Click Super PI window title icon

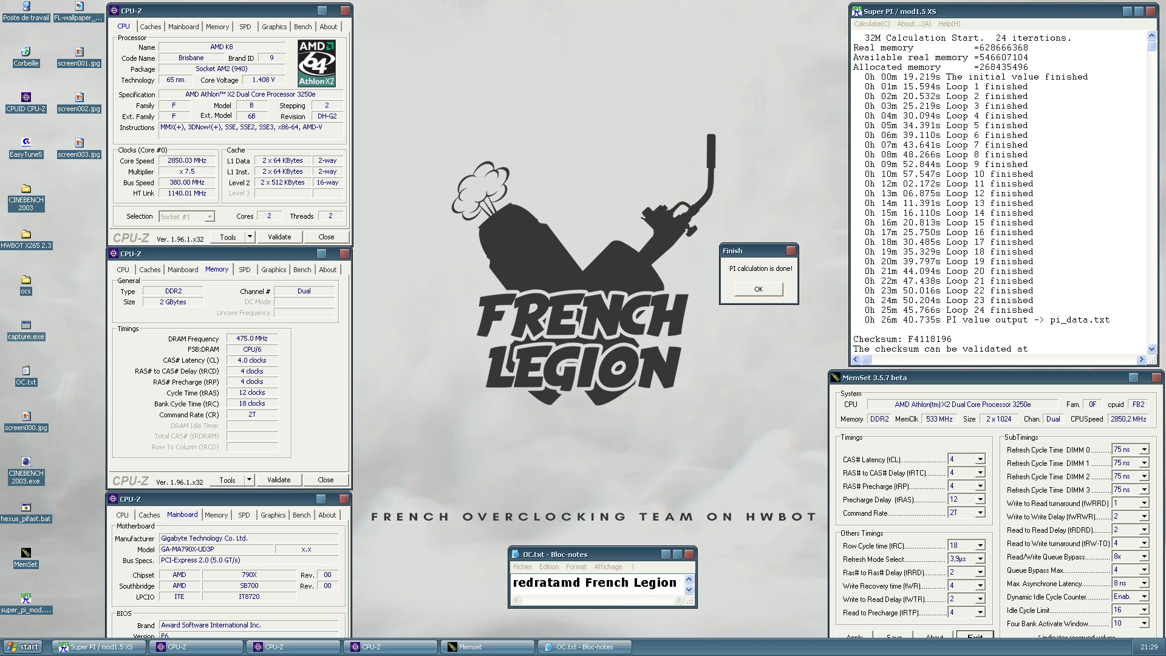pos(857,11)
